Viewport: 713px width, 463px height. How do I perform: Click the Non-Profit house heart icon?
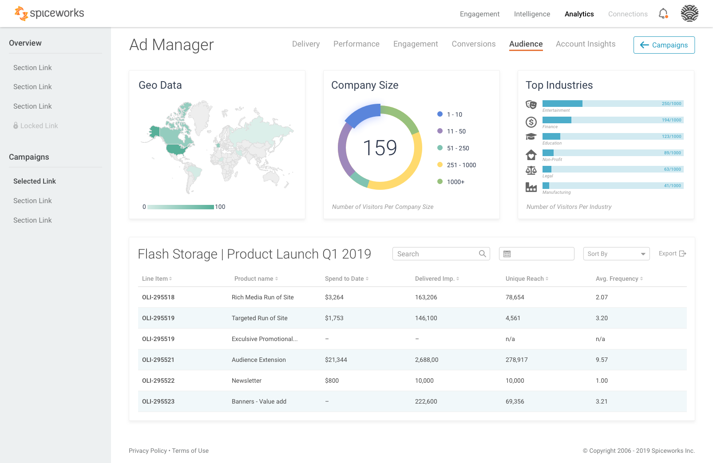(531, 155)
